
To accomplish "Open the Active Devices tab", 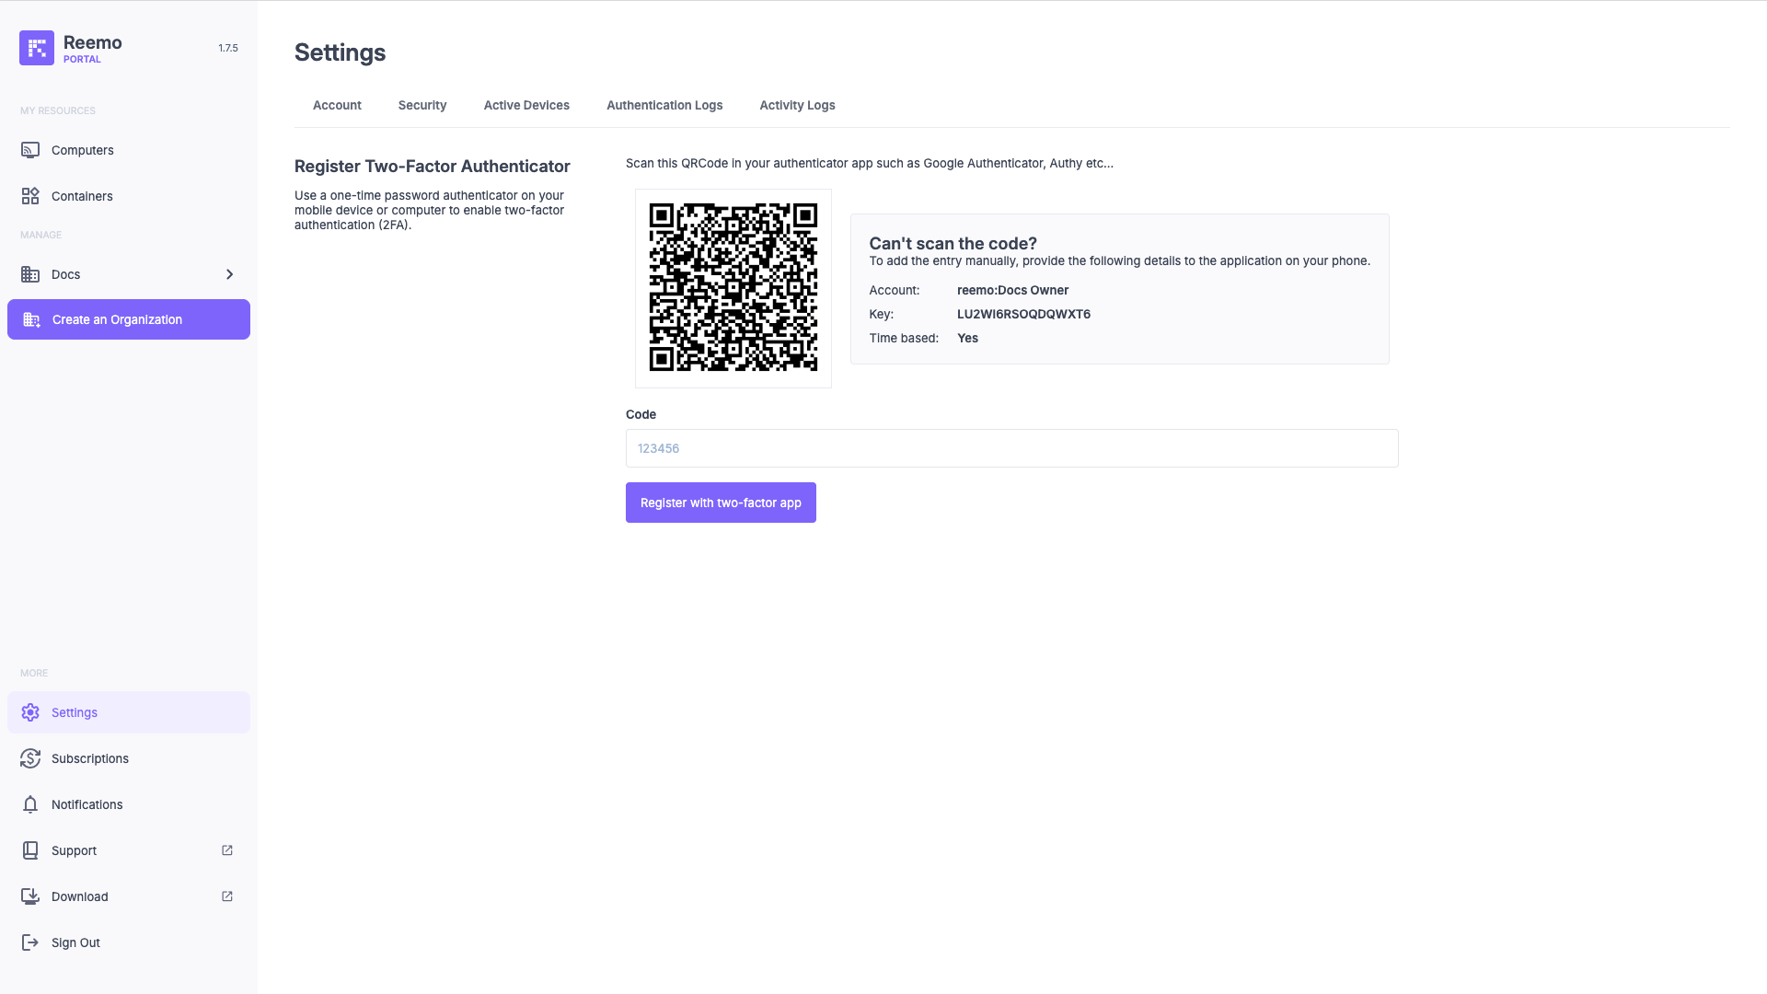I will [x=526, y=105].
